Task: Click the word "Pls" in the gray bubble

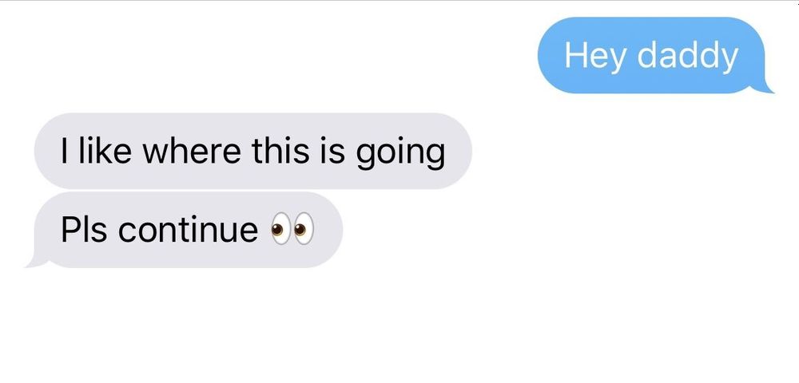Action: click(84, 230)
